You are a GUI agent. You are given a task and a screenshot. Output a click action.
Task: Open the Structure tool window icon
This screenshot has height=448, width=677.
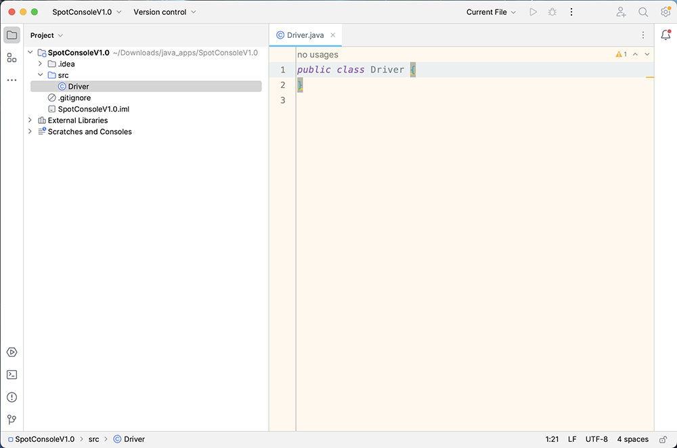coord(12,58)
